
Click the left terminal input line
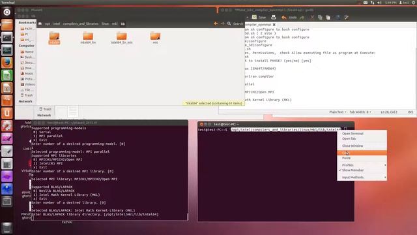click(x=109, y=218)
